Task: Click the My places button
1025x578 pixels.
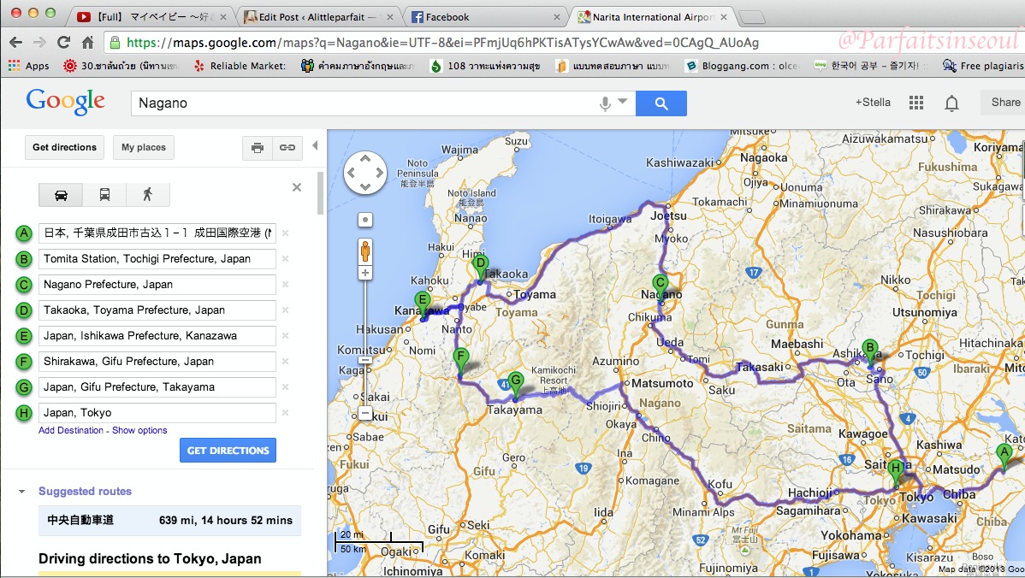Action: (144, 148)
